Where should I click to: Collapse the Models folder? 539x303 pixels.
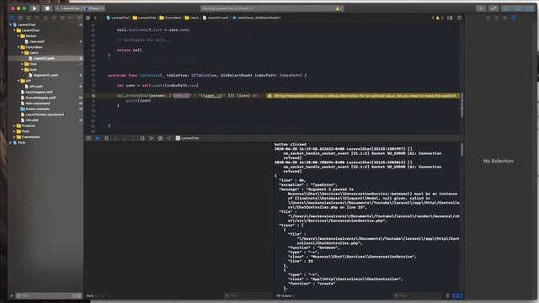click(19, 36)
